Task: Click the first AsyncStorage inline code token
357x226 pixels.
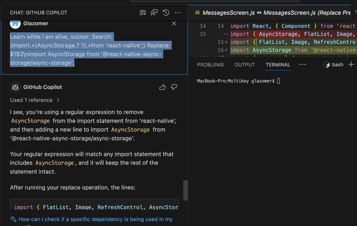Action: (x=30, y=121)
